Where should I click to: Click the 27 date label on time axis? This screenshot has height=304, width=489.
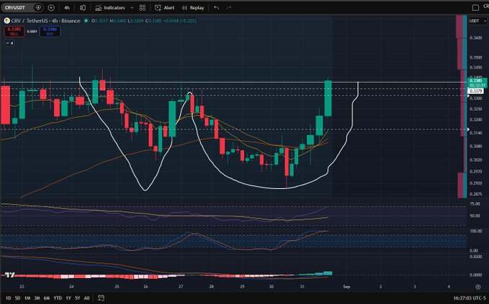181,287
